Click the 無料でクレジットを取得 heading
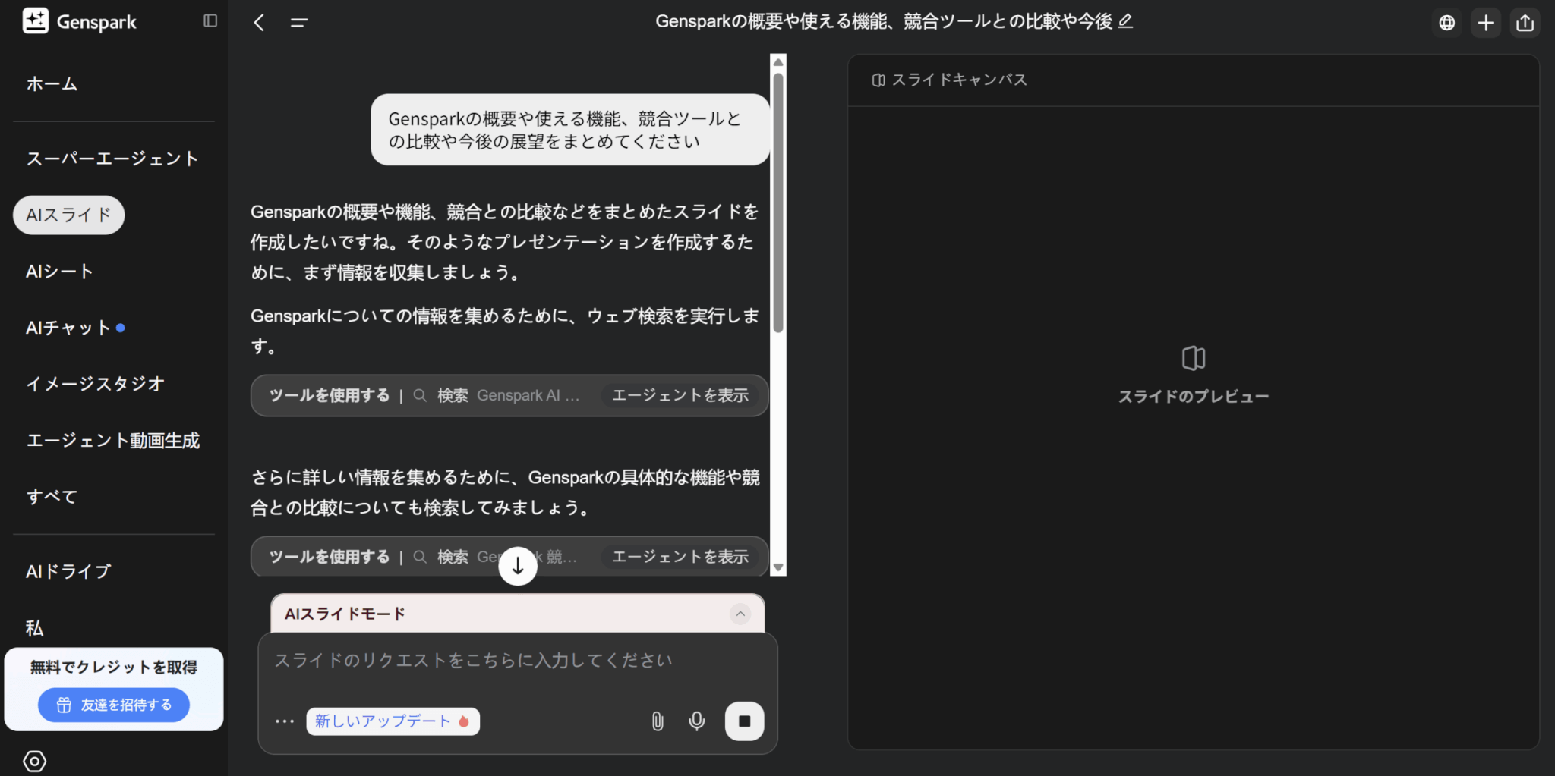The height and width of the screenshot is (776, 1555). pos(114,667)
